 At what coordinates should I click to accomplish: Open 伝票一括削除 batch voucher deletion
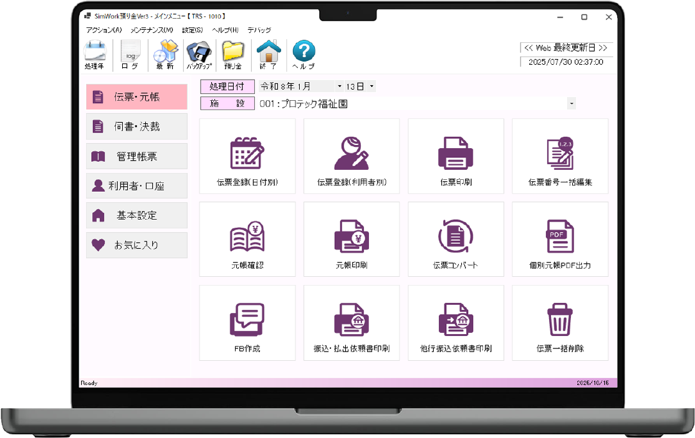[x=560, y=323]
